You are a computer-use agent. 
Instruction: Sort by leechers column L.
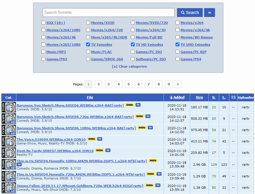coord(224,97)
